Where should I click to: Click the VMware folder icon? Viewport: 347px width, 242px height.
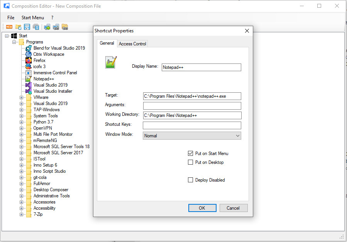coord(29,97)
